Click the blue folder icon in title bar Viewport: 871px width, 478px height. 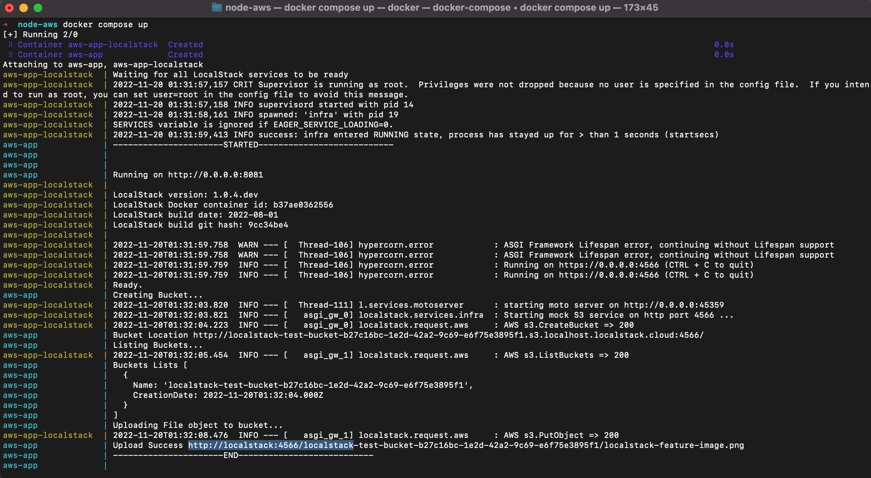[216, 8]
